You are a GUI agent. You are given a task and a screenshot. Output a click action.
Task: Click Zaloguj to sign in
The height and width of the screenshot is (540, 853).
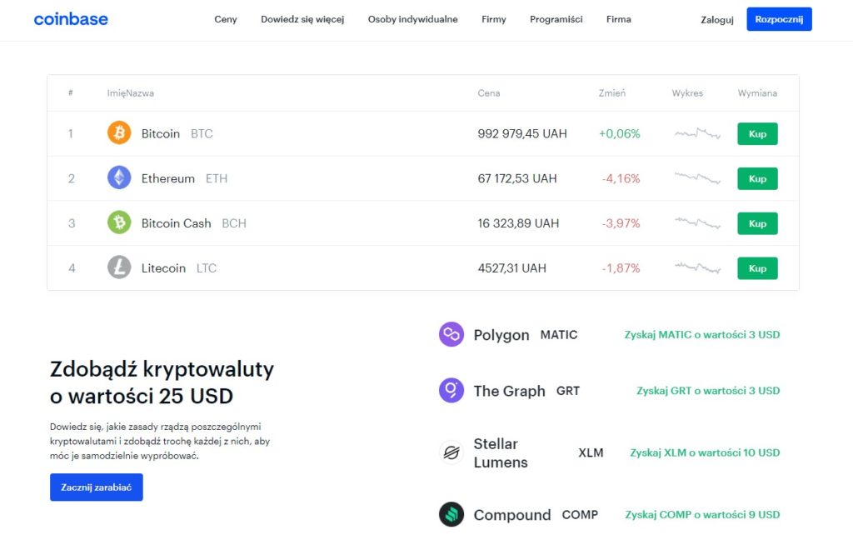(x=716, y=18)
